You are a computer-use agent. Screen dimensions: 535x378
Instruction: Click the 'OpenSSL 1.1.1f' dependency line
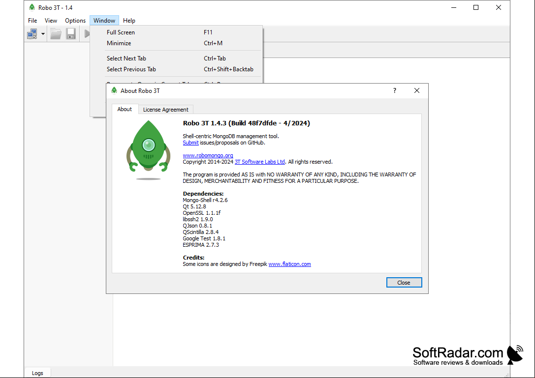tap(202, 213)
